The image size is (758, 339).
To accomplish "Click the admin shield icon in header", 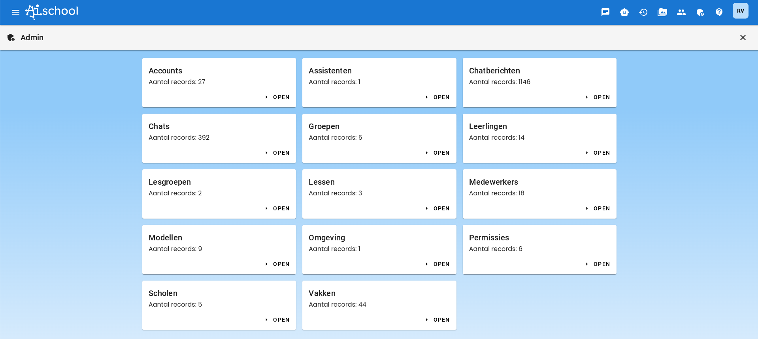I will [700, 12].
